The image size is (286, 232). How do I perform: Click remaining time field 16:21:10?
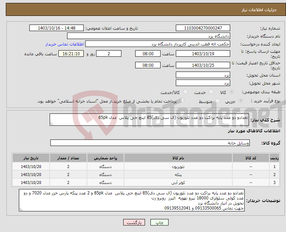[71, 53]
